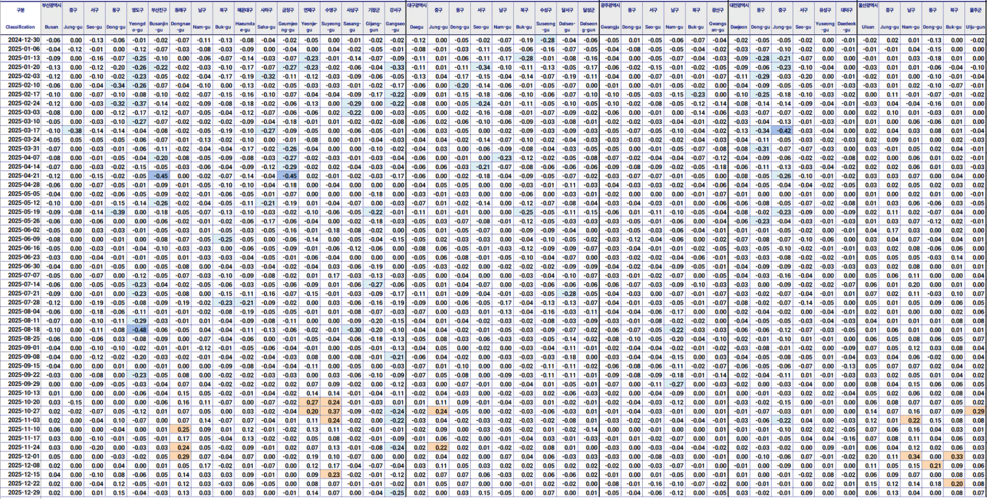Click the Daejeon column header
This screenshot has width=987, height=499.
(739, 27)
